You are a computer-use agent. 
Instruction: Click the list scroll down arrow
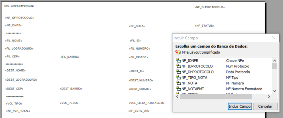[x=275, y=91]
